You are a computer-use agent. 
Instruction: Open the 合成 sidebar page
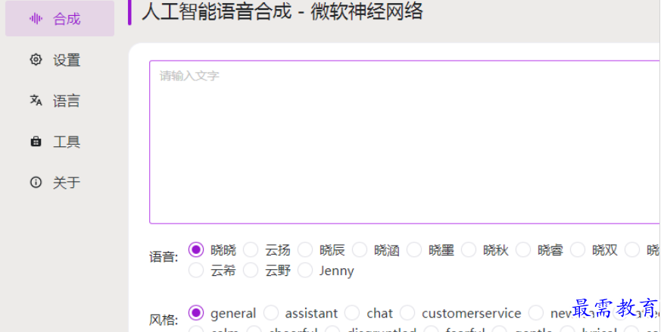(x=60, y=19)
